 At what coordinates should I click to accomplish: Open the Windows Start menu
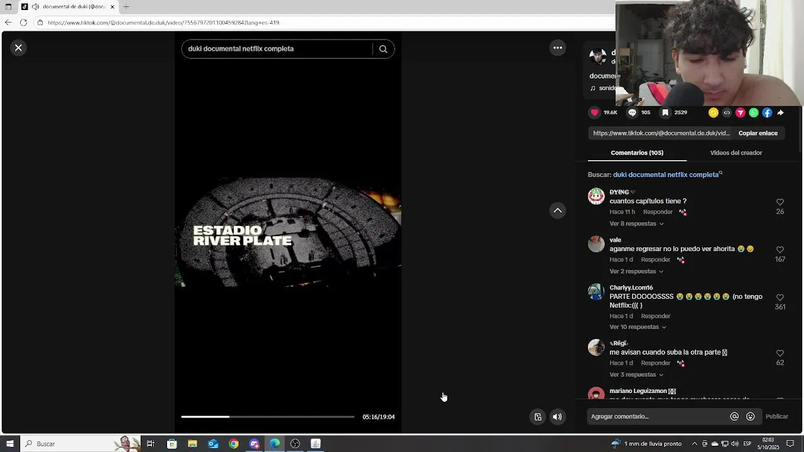tap(9, 444)
